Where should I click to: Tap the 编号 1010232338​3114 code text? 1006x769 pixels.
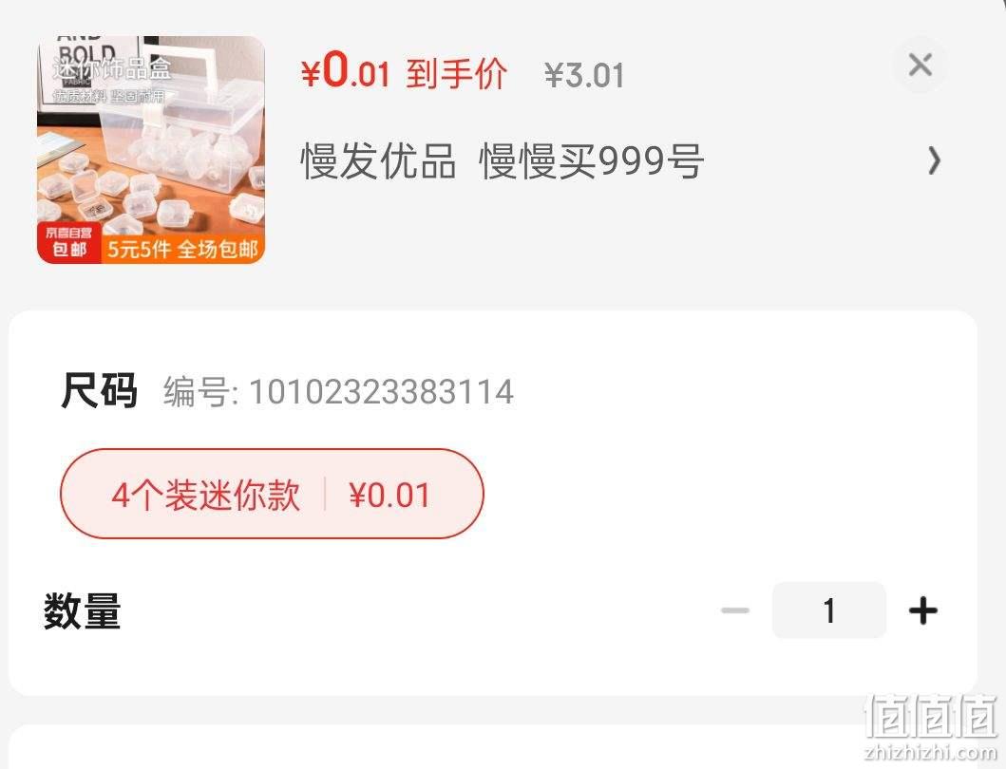[338, 392]
